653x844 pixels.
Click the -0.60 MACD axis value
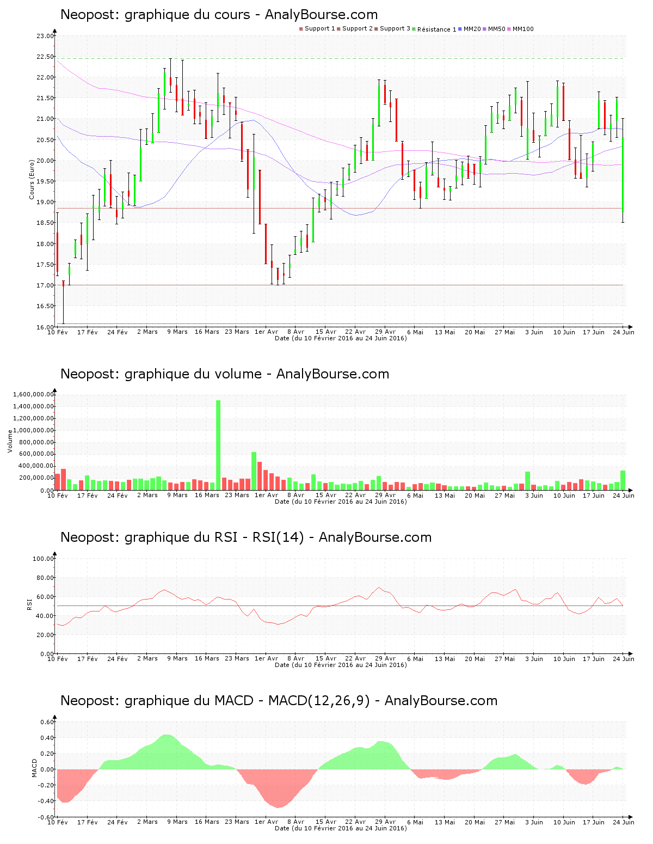(46, 817)
